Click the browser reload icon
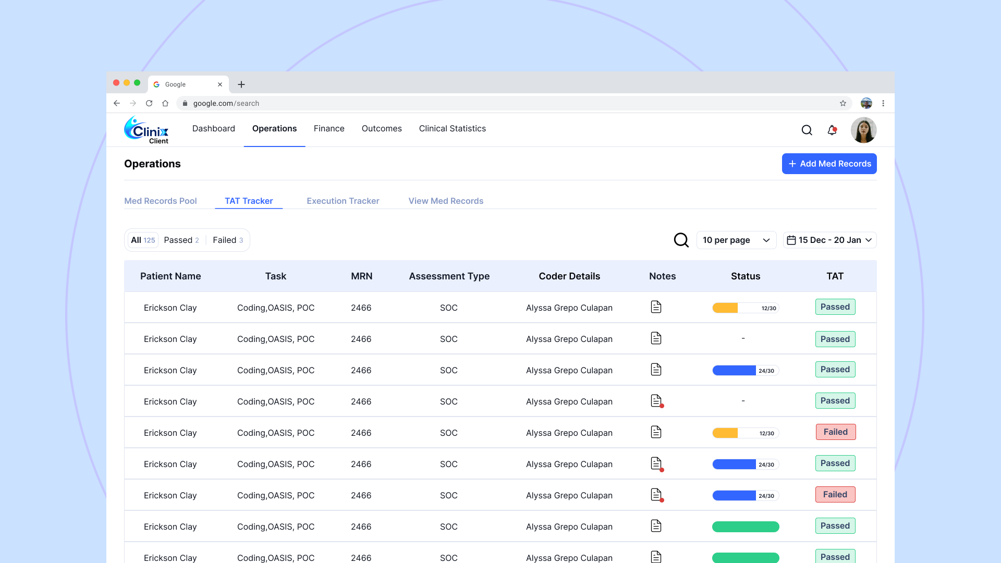 click(149, 103)
